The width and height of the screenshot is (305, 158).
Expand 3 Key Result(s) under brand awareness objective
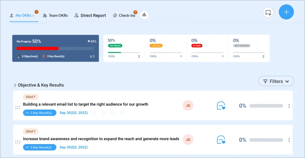pos(40,147)
